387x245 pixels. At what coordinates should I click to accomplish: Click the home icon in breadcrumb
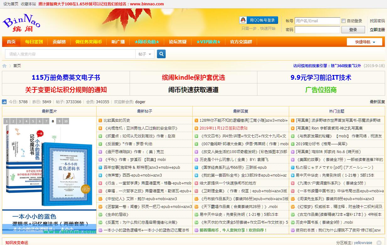(4, 66)
